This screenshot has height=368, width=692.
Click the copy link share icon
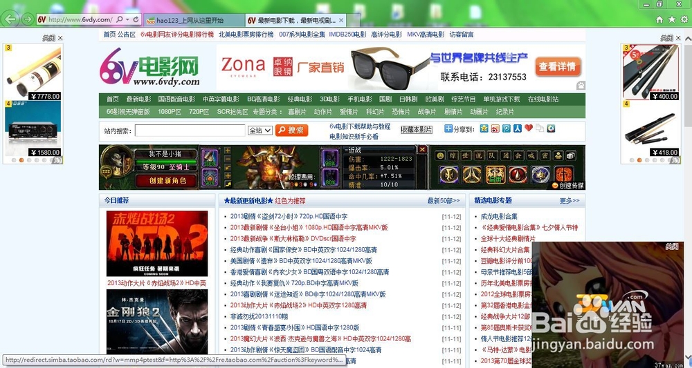click(540, 128)
